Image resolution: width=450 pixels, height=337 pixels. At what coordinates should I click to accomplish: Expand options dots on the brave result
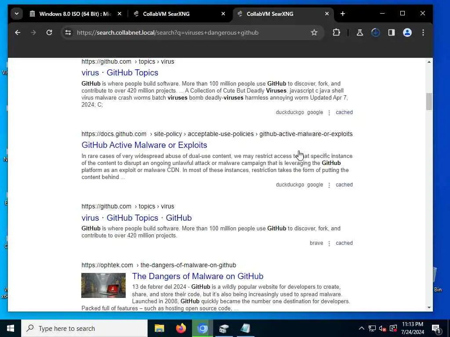[329, 243]
